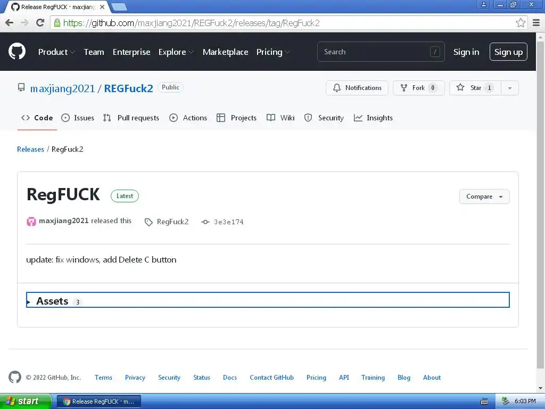The height and width of the screenshot is (409, 545).
Task: Go to Releases breadcrumb link
Action: pyautogui.click(x=30, y=149)
